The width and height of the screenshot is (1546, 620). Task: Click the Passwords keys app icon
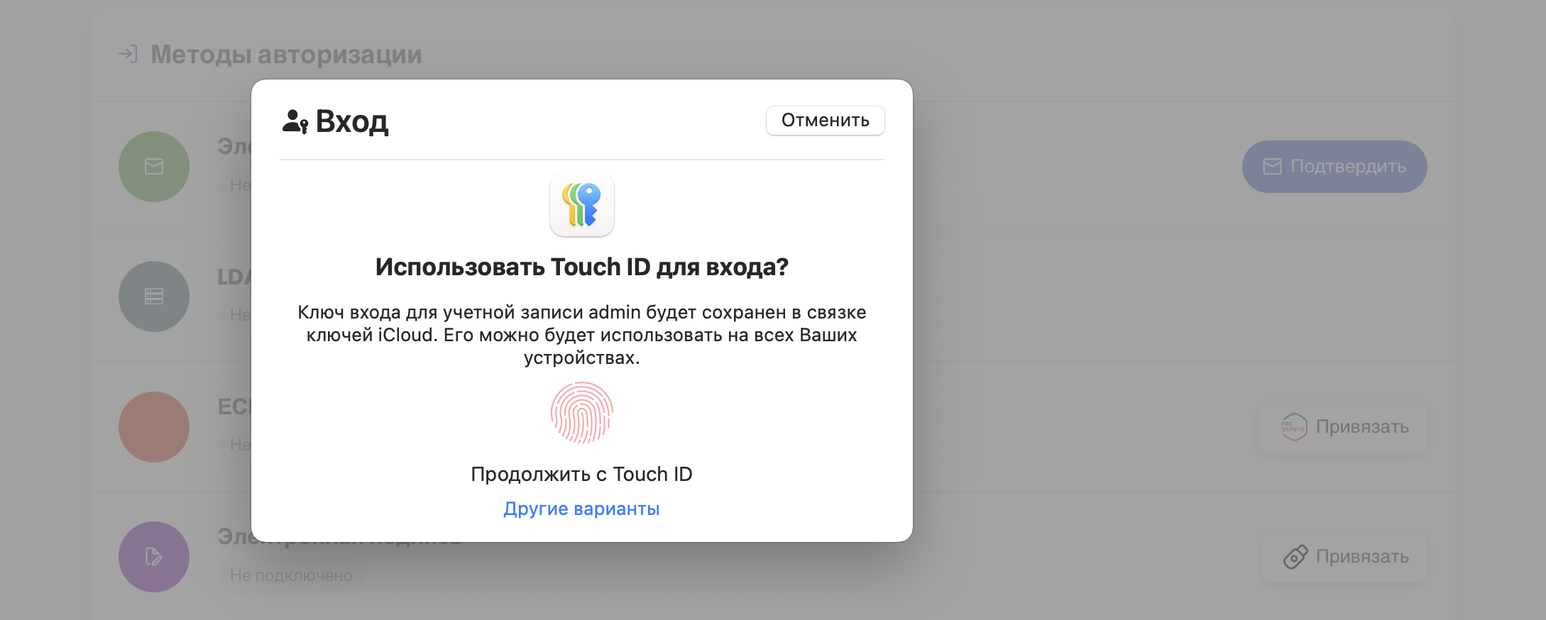(x=582, y=204)
